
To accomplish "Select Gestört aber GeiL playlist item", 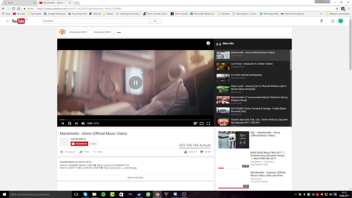I will [x=252, y=122].
